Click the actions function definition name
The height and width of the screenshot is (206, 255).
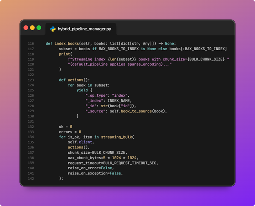[76, 80]
